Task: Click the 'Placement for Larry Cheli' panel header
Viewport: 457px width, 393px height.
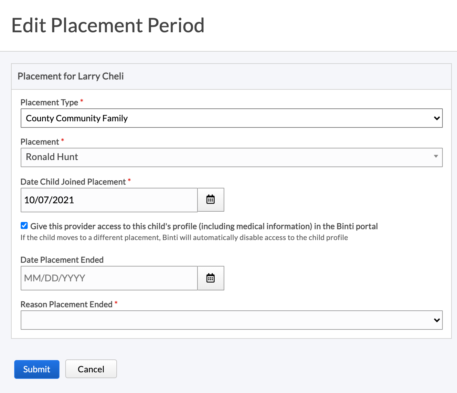Action: point(71,76)
